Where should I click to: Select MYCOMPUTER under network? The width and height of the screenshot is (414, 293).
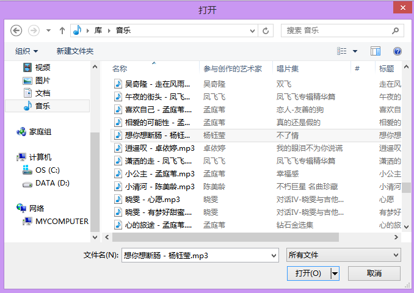[x=56, y=221]
